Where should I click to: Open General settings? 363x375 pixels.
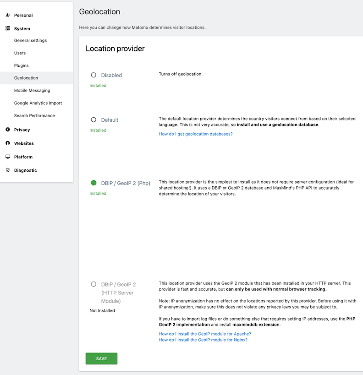tap(30, 40)
